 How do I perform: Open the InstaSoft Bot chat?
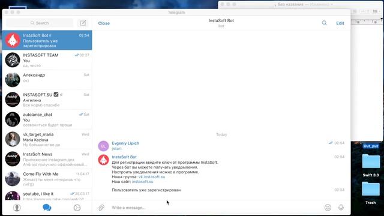[x=47, y=40]
